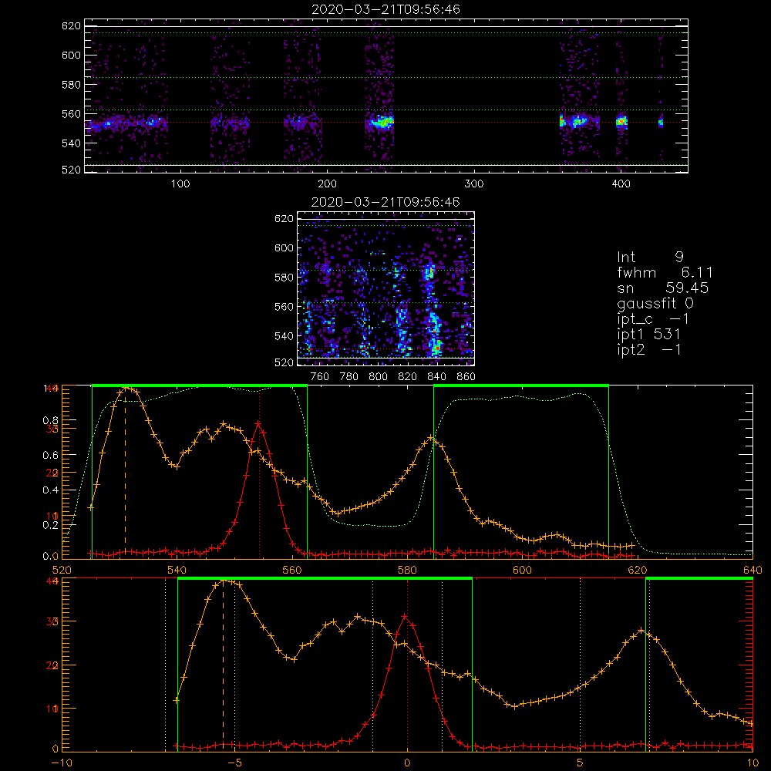
Task: Click the 'ipt_c -1' parameter text
Action: click(653, 319)
